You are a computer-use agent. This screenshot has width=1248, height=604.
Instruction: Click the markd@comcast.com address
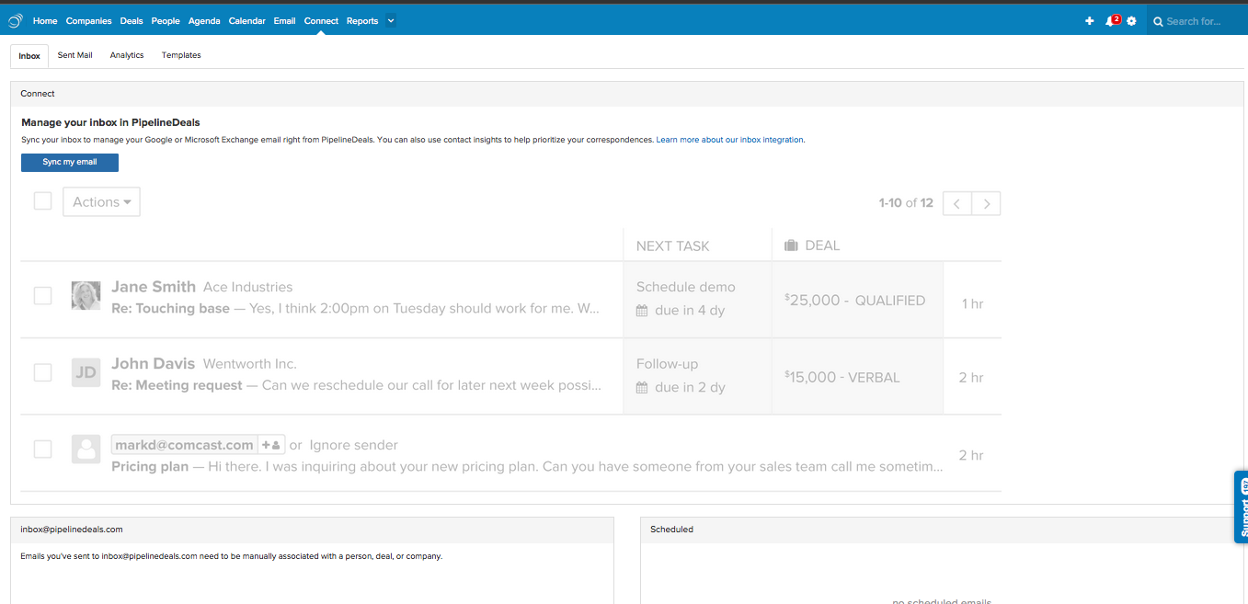pos(184,445)
